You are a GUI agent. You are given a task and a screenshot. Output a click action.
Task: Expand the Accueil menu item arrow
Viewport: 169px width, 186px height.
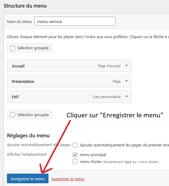pyautogui.click(x=127, y=66)
